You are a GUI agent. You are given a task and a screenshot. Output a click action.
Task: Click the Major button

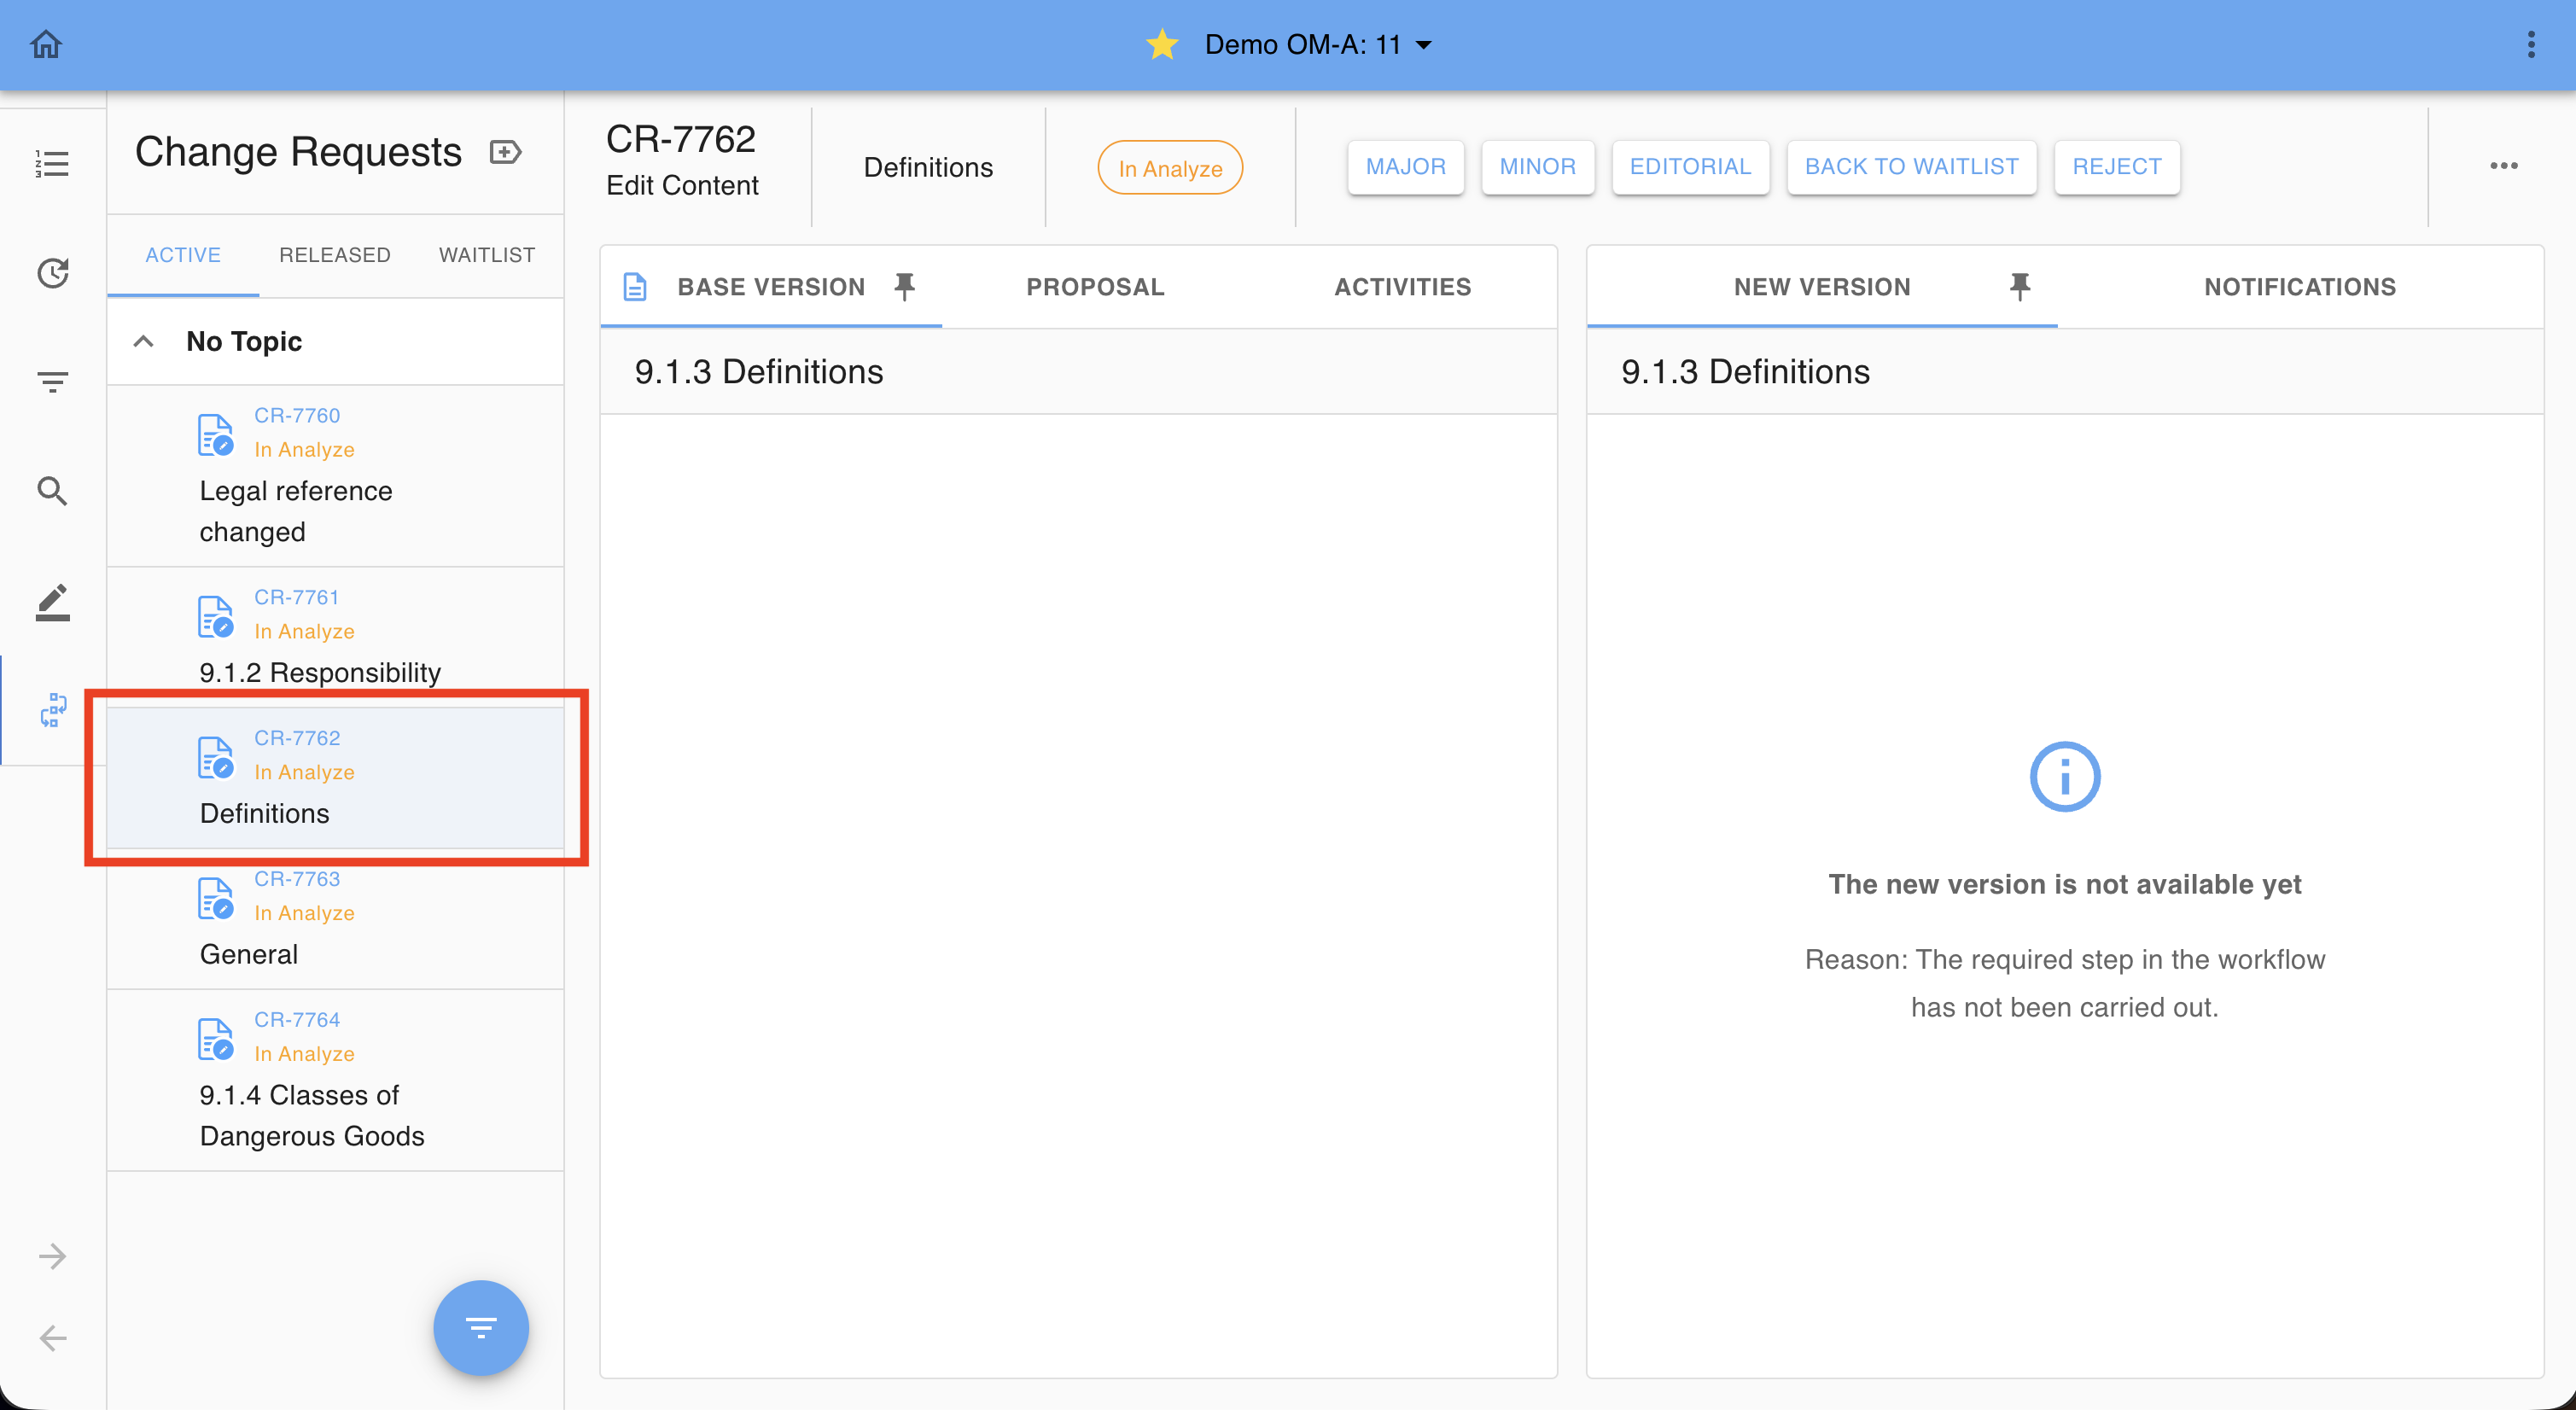click(x=1405, y=167)
